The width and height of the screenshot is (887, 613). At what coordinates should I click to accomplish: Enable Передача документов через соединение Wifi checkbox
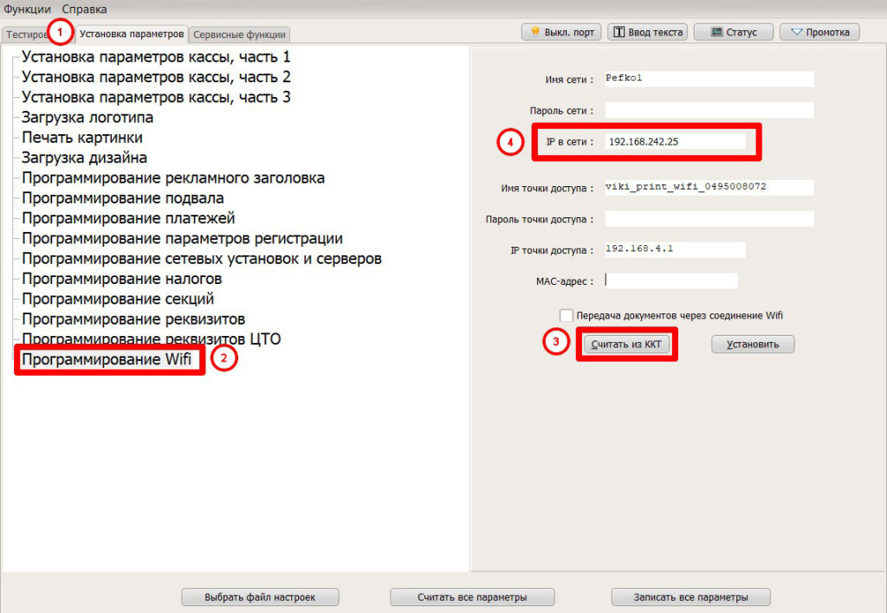(567, 316)
